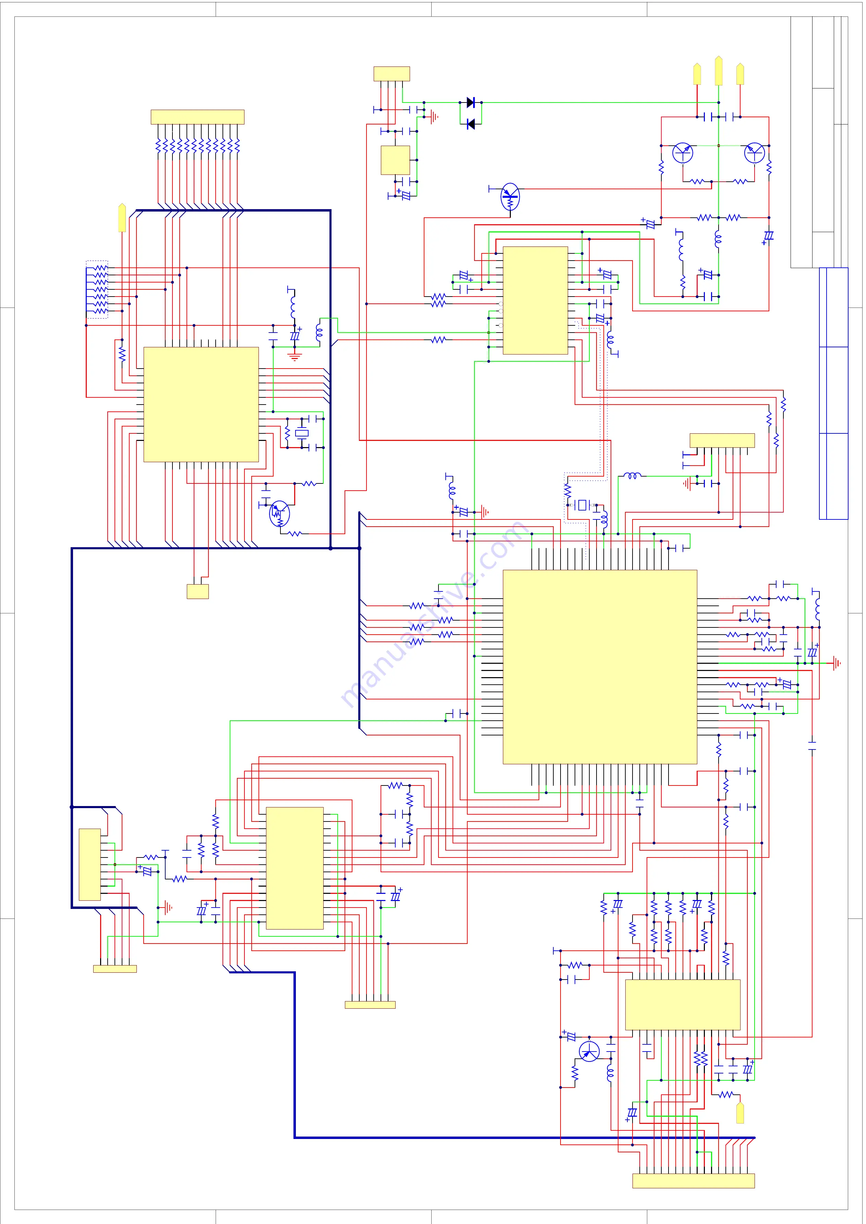Click the red ground symbol beside left IC inductor

pos(294,356)
